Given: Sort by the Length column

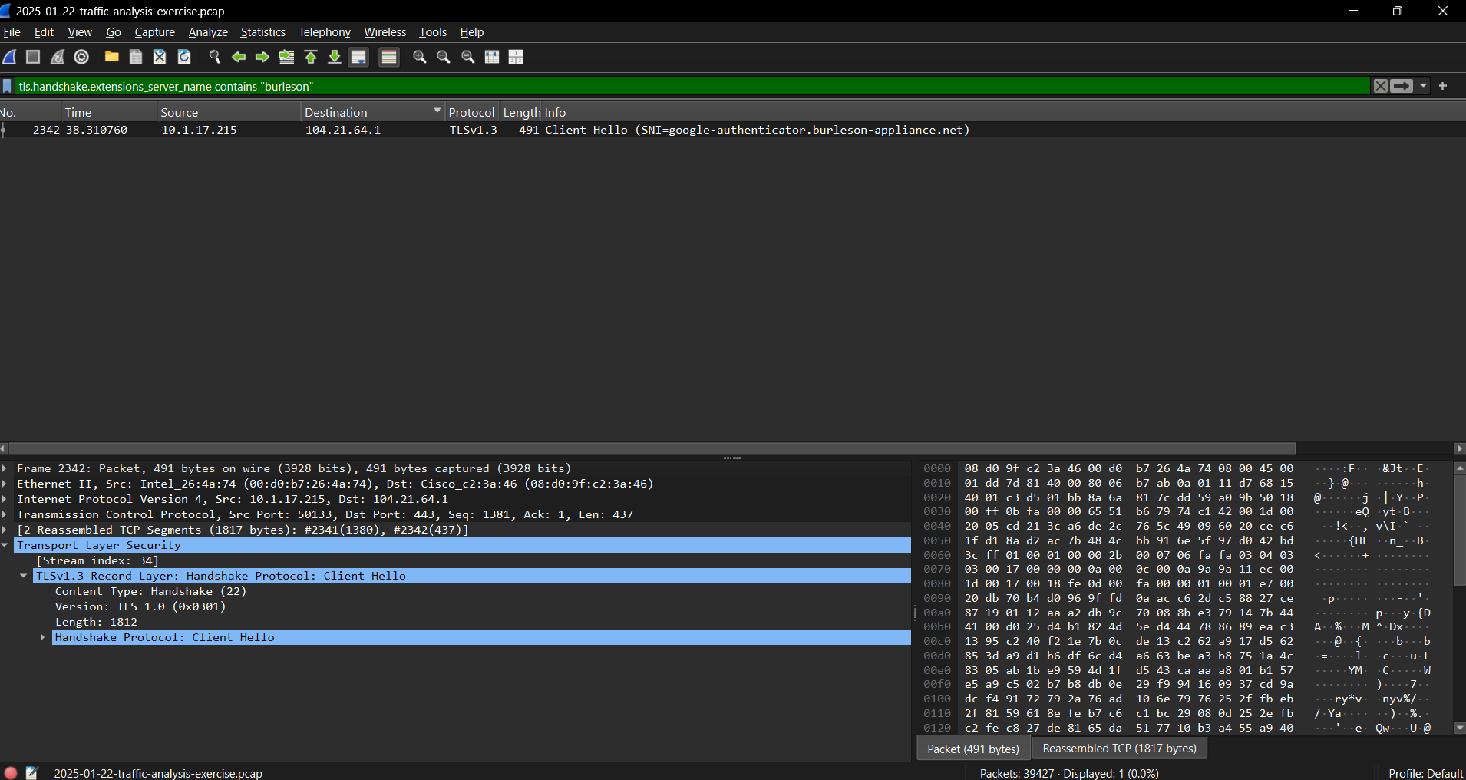Looking at the screenshot, I should [x=522, y=112].
